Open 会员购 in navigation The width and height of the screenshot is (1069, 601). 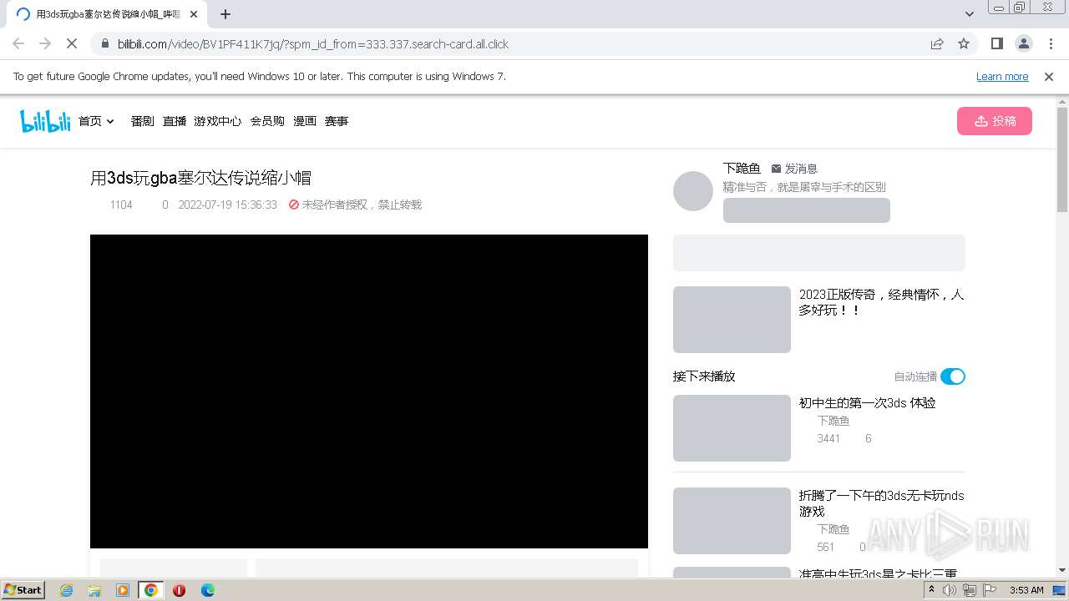point(267,121)
